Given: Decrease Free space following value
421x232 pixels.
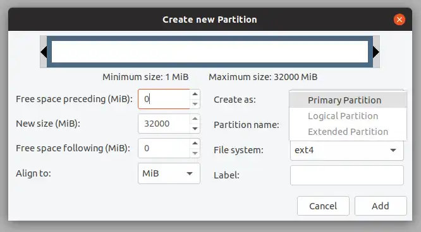Looking at the screenshot, I should 195,153.
